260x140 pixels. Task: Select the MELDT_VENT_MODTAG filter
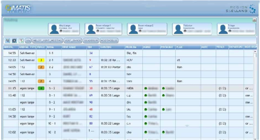[48, 41]
